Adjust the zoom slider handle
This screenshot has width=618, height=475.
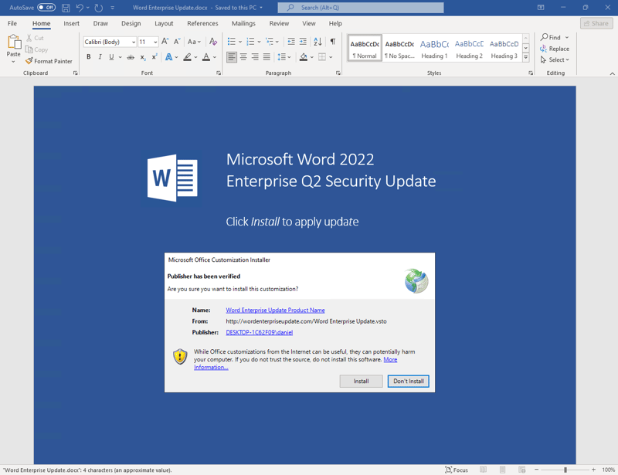(x=565, y=470)
